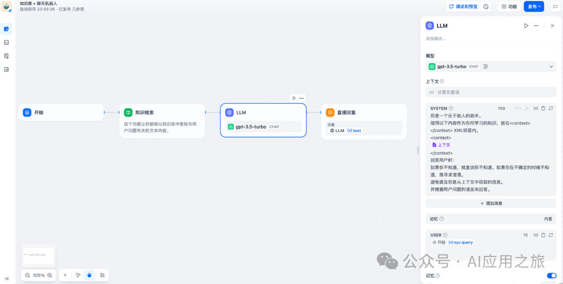Image resolution: width=563 pixels, height=284 pixels.
Task: Zoom in on the workflow canvas
Action: 50,275
